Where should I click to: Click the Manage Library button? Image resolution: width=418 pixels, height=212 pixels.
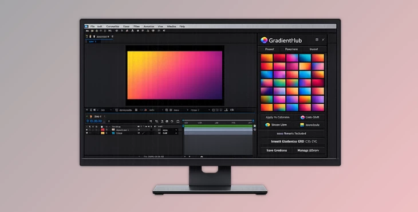point(309,150)
